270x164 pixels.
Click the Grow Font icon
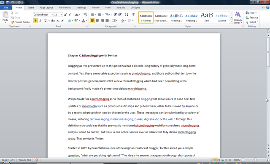click(65, 15)
